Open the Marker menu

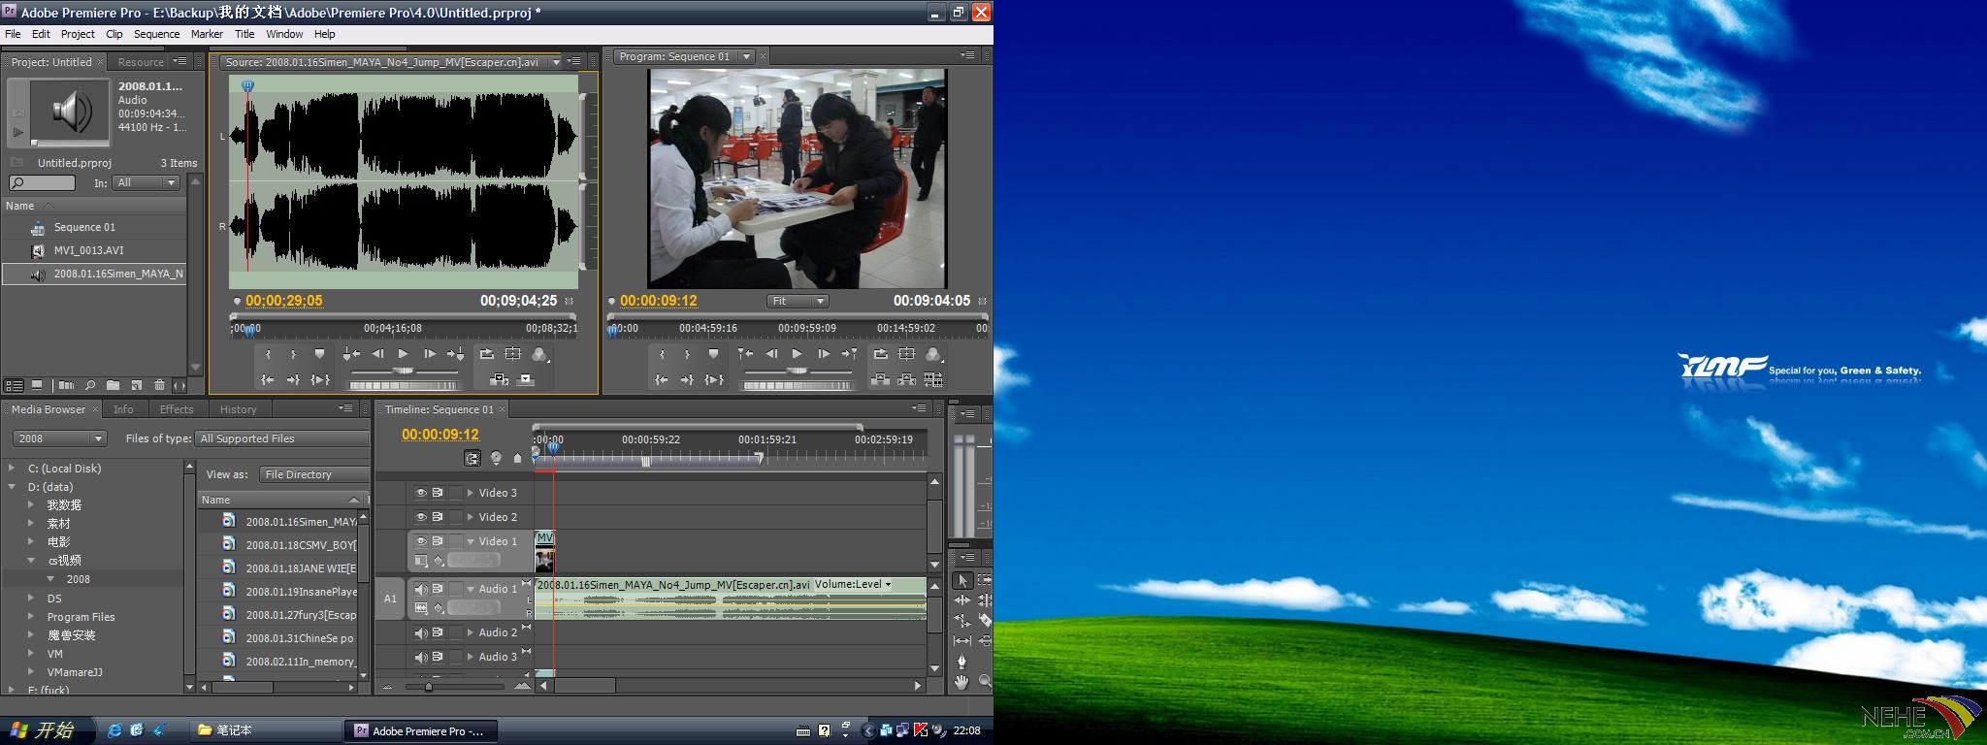pos(207,34)
